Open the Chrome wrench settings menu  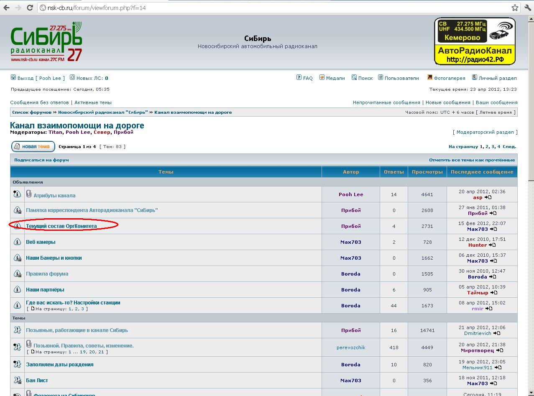point(527,8)
